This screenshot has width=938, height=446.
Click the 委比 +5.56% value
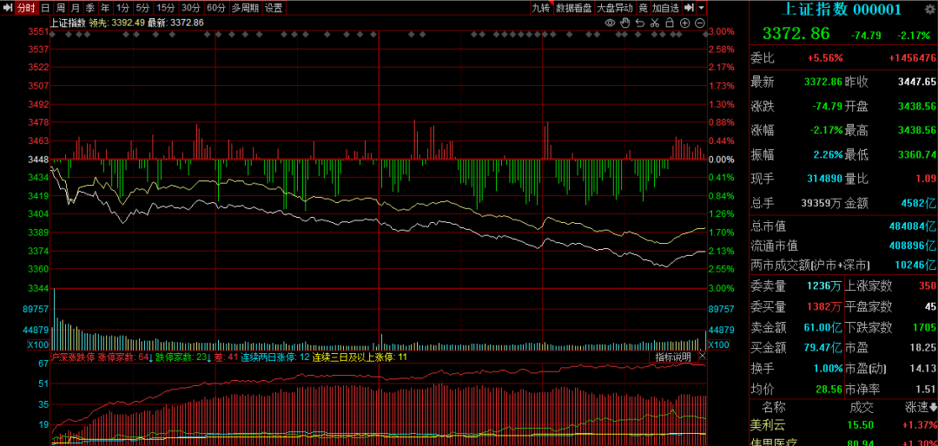[x=826, y=58]
